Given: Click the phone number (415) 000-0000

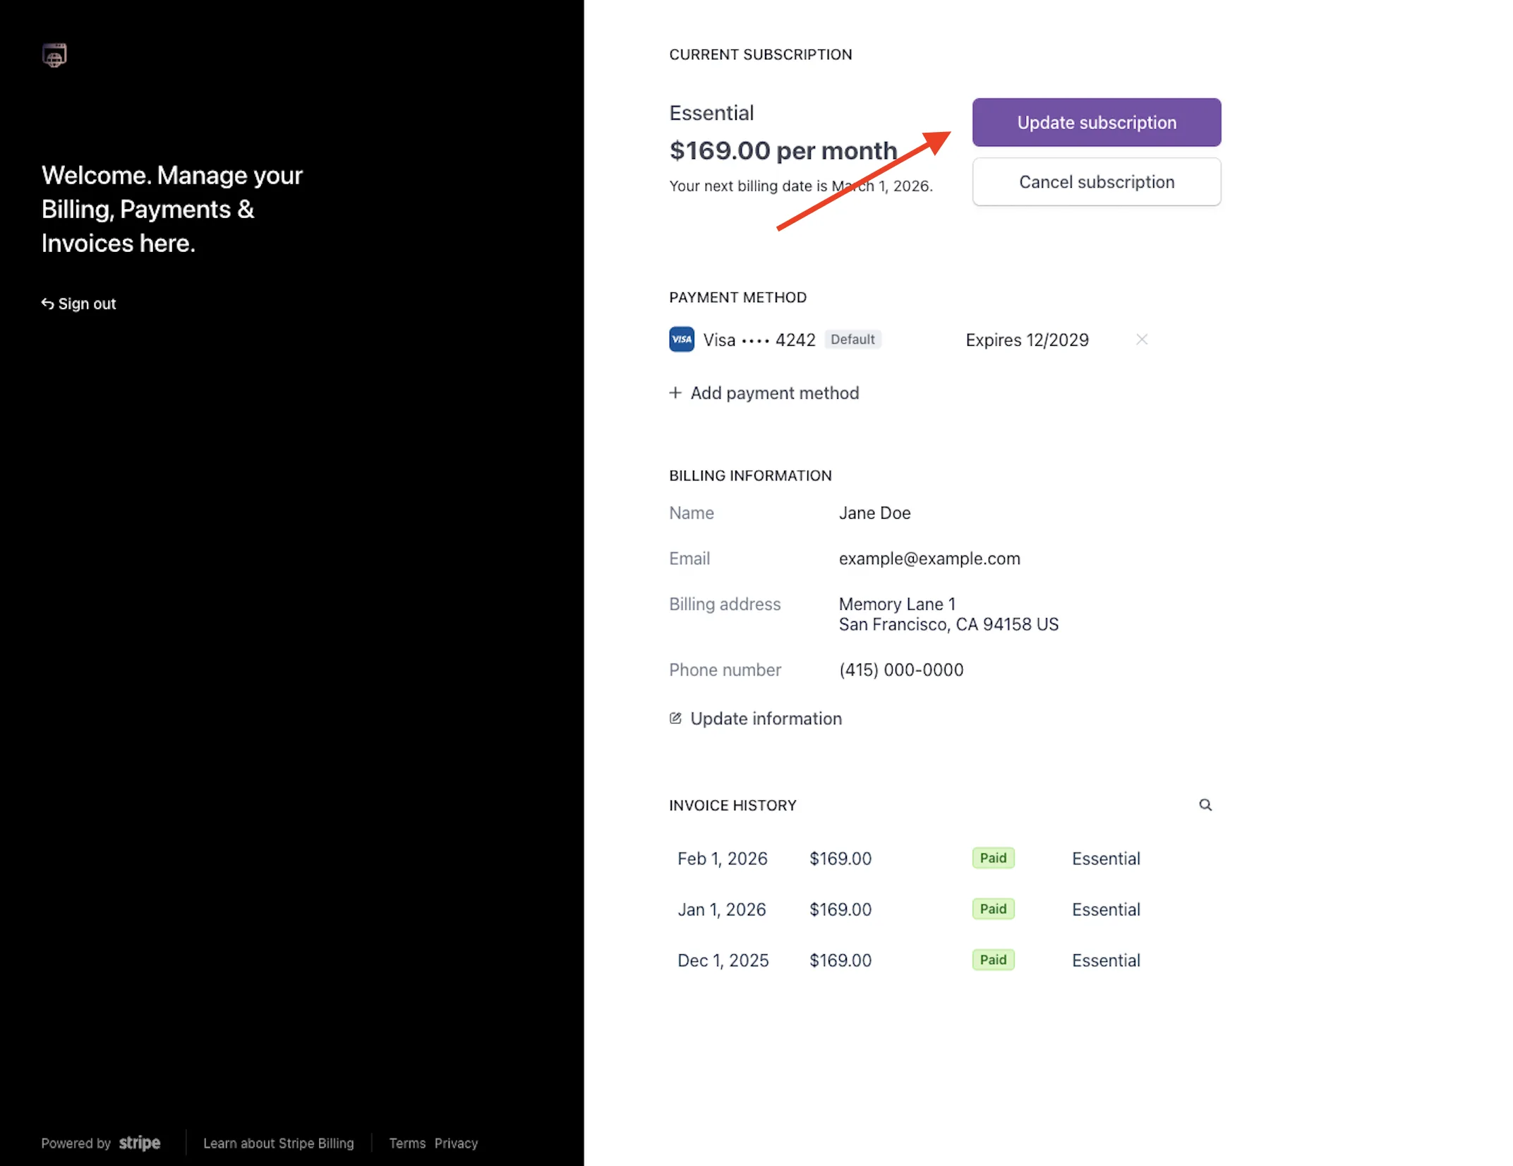Looking at the screenshot, I should click(x=901, y=670).
